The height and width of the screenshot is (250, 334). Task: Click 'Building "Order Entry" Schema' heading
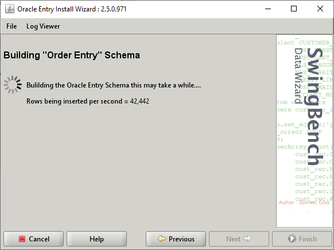72,55
